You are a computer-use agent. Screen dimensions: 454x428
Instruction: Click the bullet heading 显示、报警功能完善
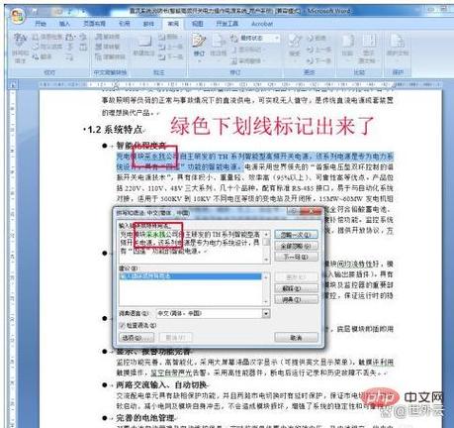pyautogui.click(x=153, y=352)
